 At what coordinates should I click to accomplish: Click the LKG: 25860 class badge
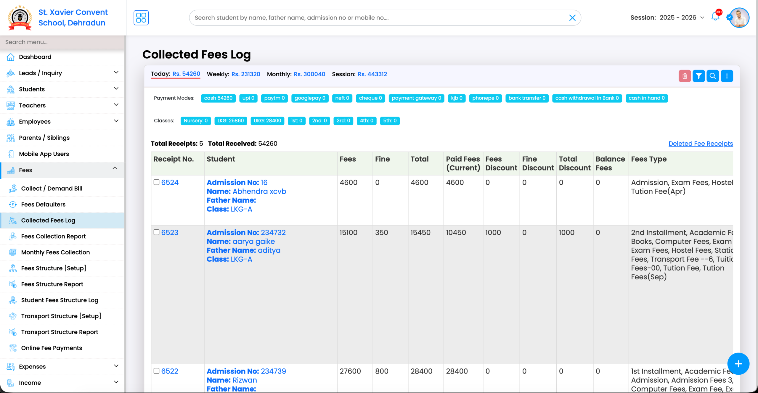230,121
